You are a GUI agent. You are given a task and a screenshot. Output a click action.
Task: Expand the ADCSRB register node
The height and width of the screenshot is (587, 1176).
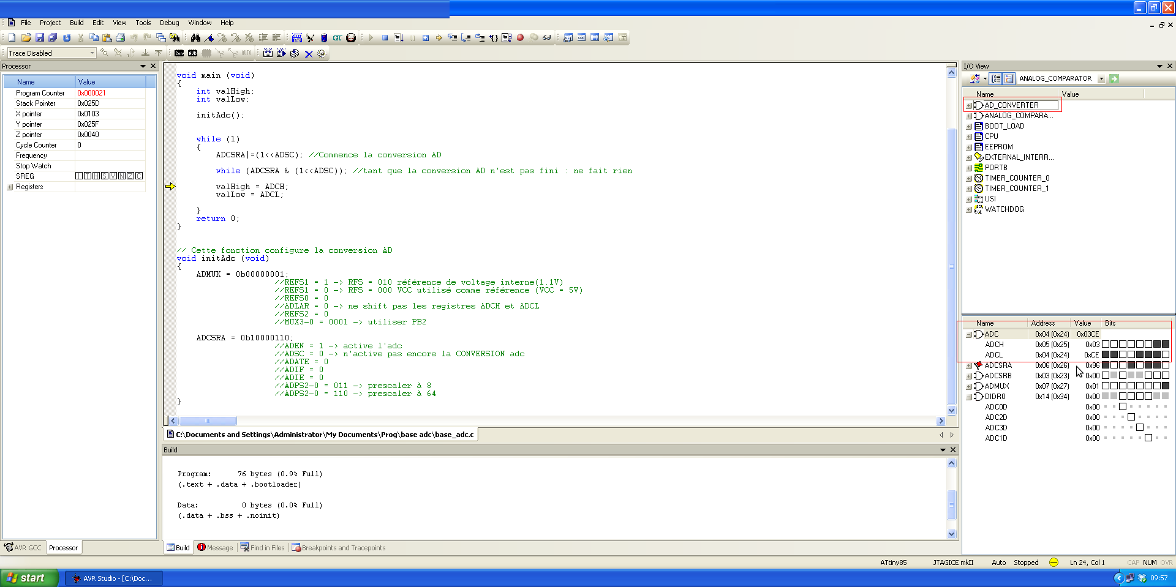tap(969, 376)
